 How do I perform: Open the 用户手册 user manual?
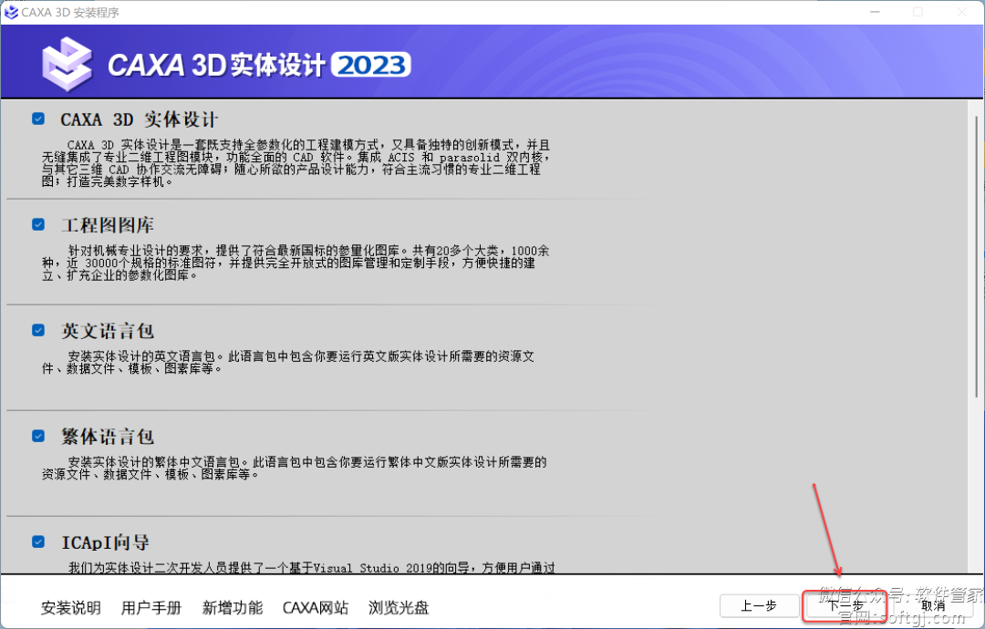pos(151,608)
